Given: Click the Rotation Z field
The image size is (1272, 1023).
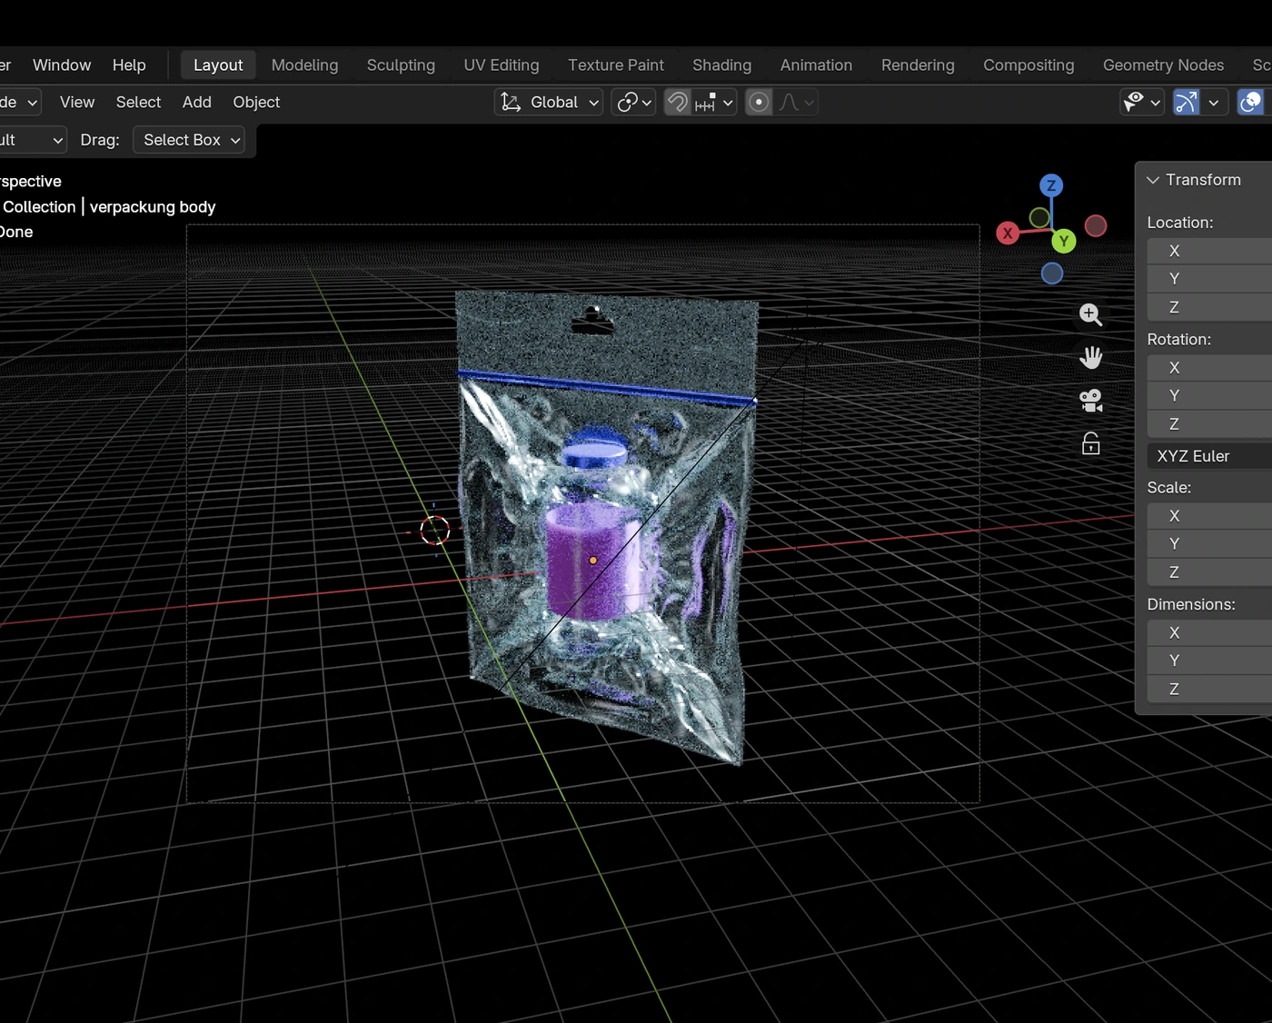Looking at the screenshot, I should pos(1209,424).
